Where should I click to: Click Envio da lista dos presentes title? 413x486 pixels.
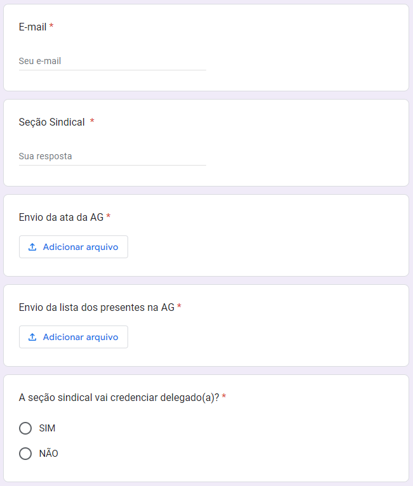(96, 307)
